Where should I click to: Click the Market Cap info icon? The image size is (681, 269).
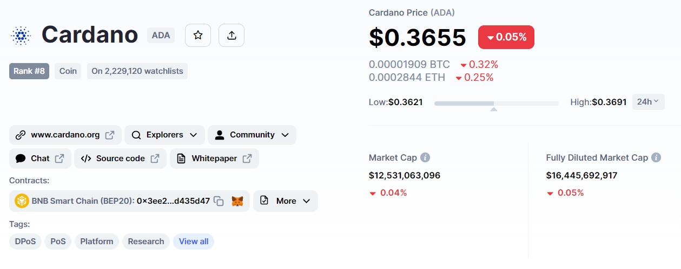(425, 158)
